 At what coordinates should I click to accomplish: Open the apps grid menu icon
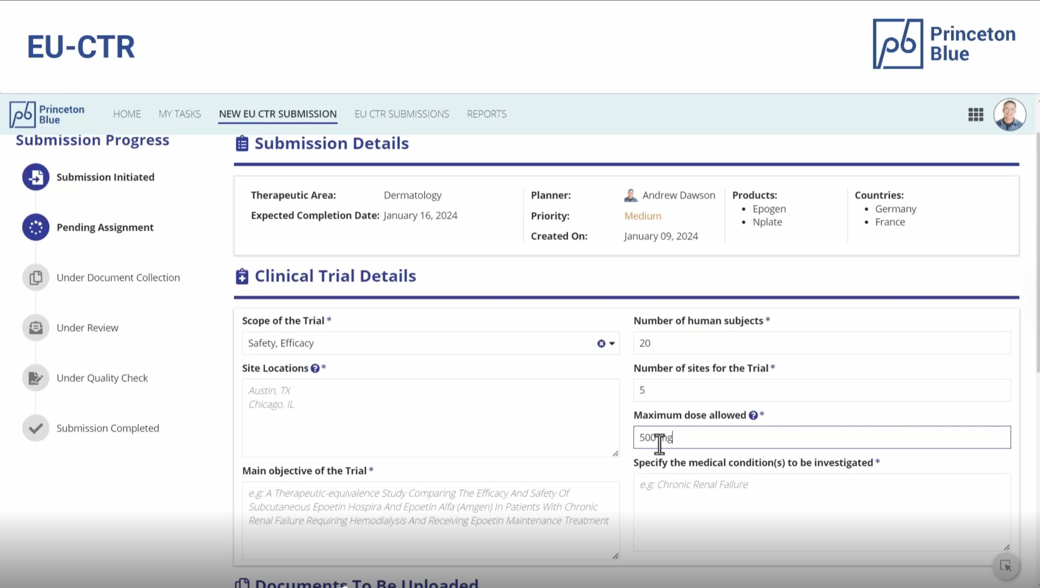(x=975, y=115)
